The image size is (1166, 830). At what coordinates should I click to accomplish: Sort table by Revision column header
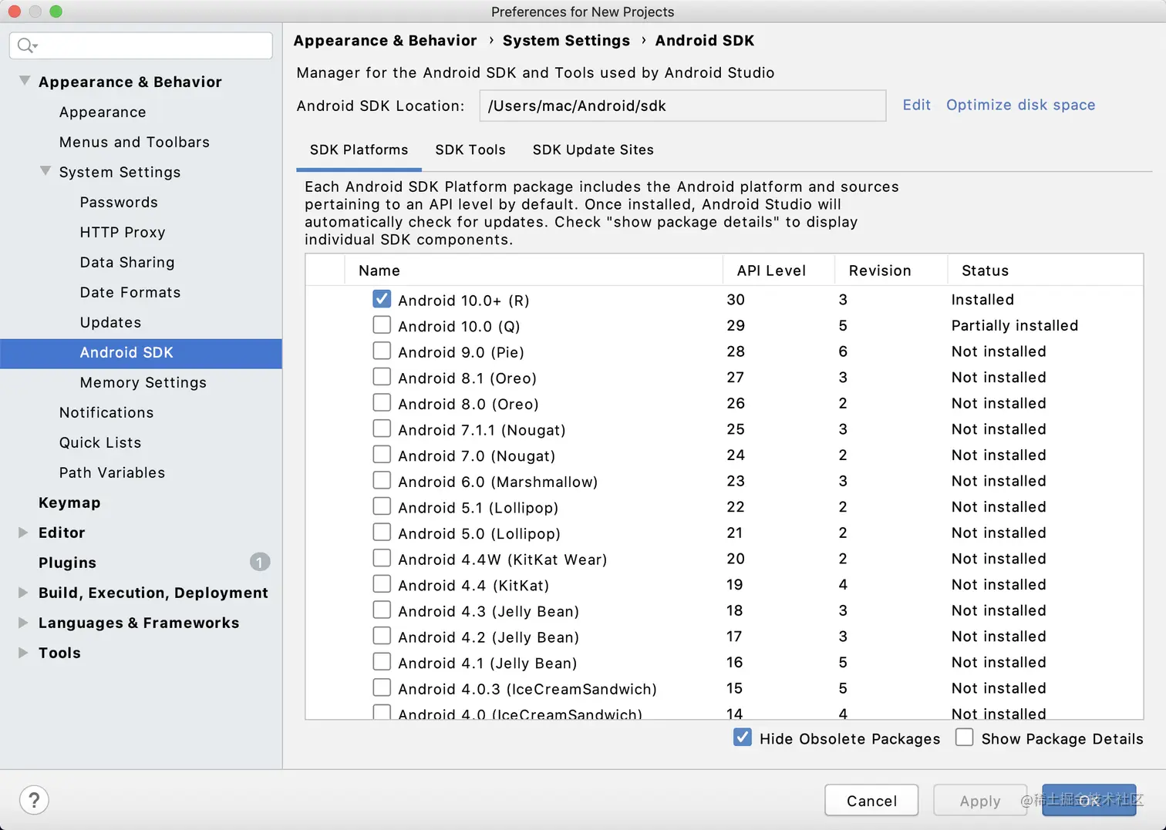(891, 271)
